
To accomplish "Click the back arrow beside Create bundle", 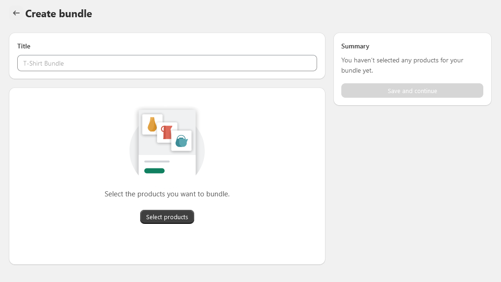I will click(x=16, y=13).
